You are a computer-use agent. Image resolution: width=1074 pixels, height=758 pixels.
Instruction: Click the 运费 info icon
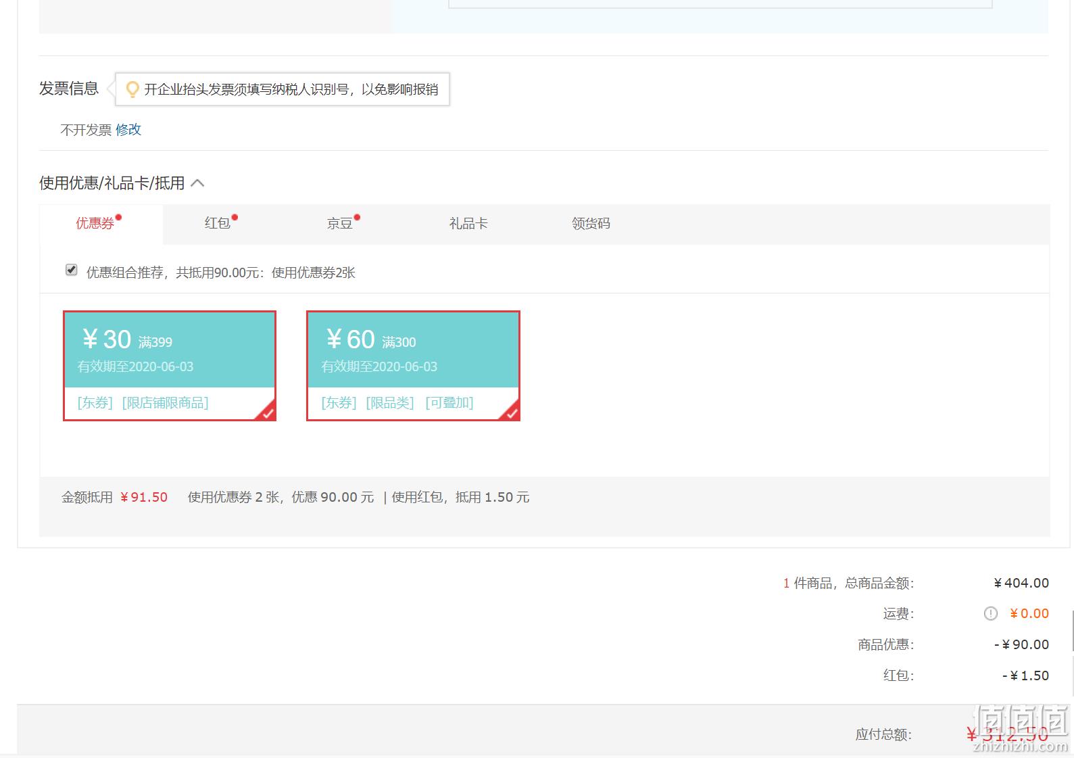990,614
